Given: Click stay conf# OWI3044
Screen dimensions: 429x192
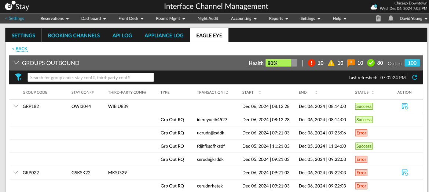Looking at the screenshot, I should (x=81, y=106).
